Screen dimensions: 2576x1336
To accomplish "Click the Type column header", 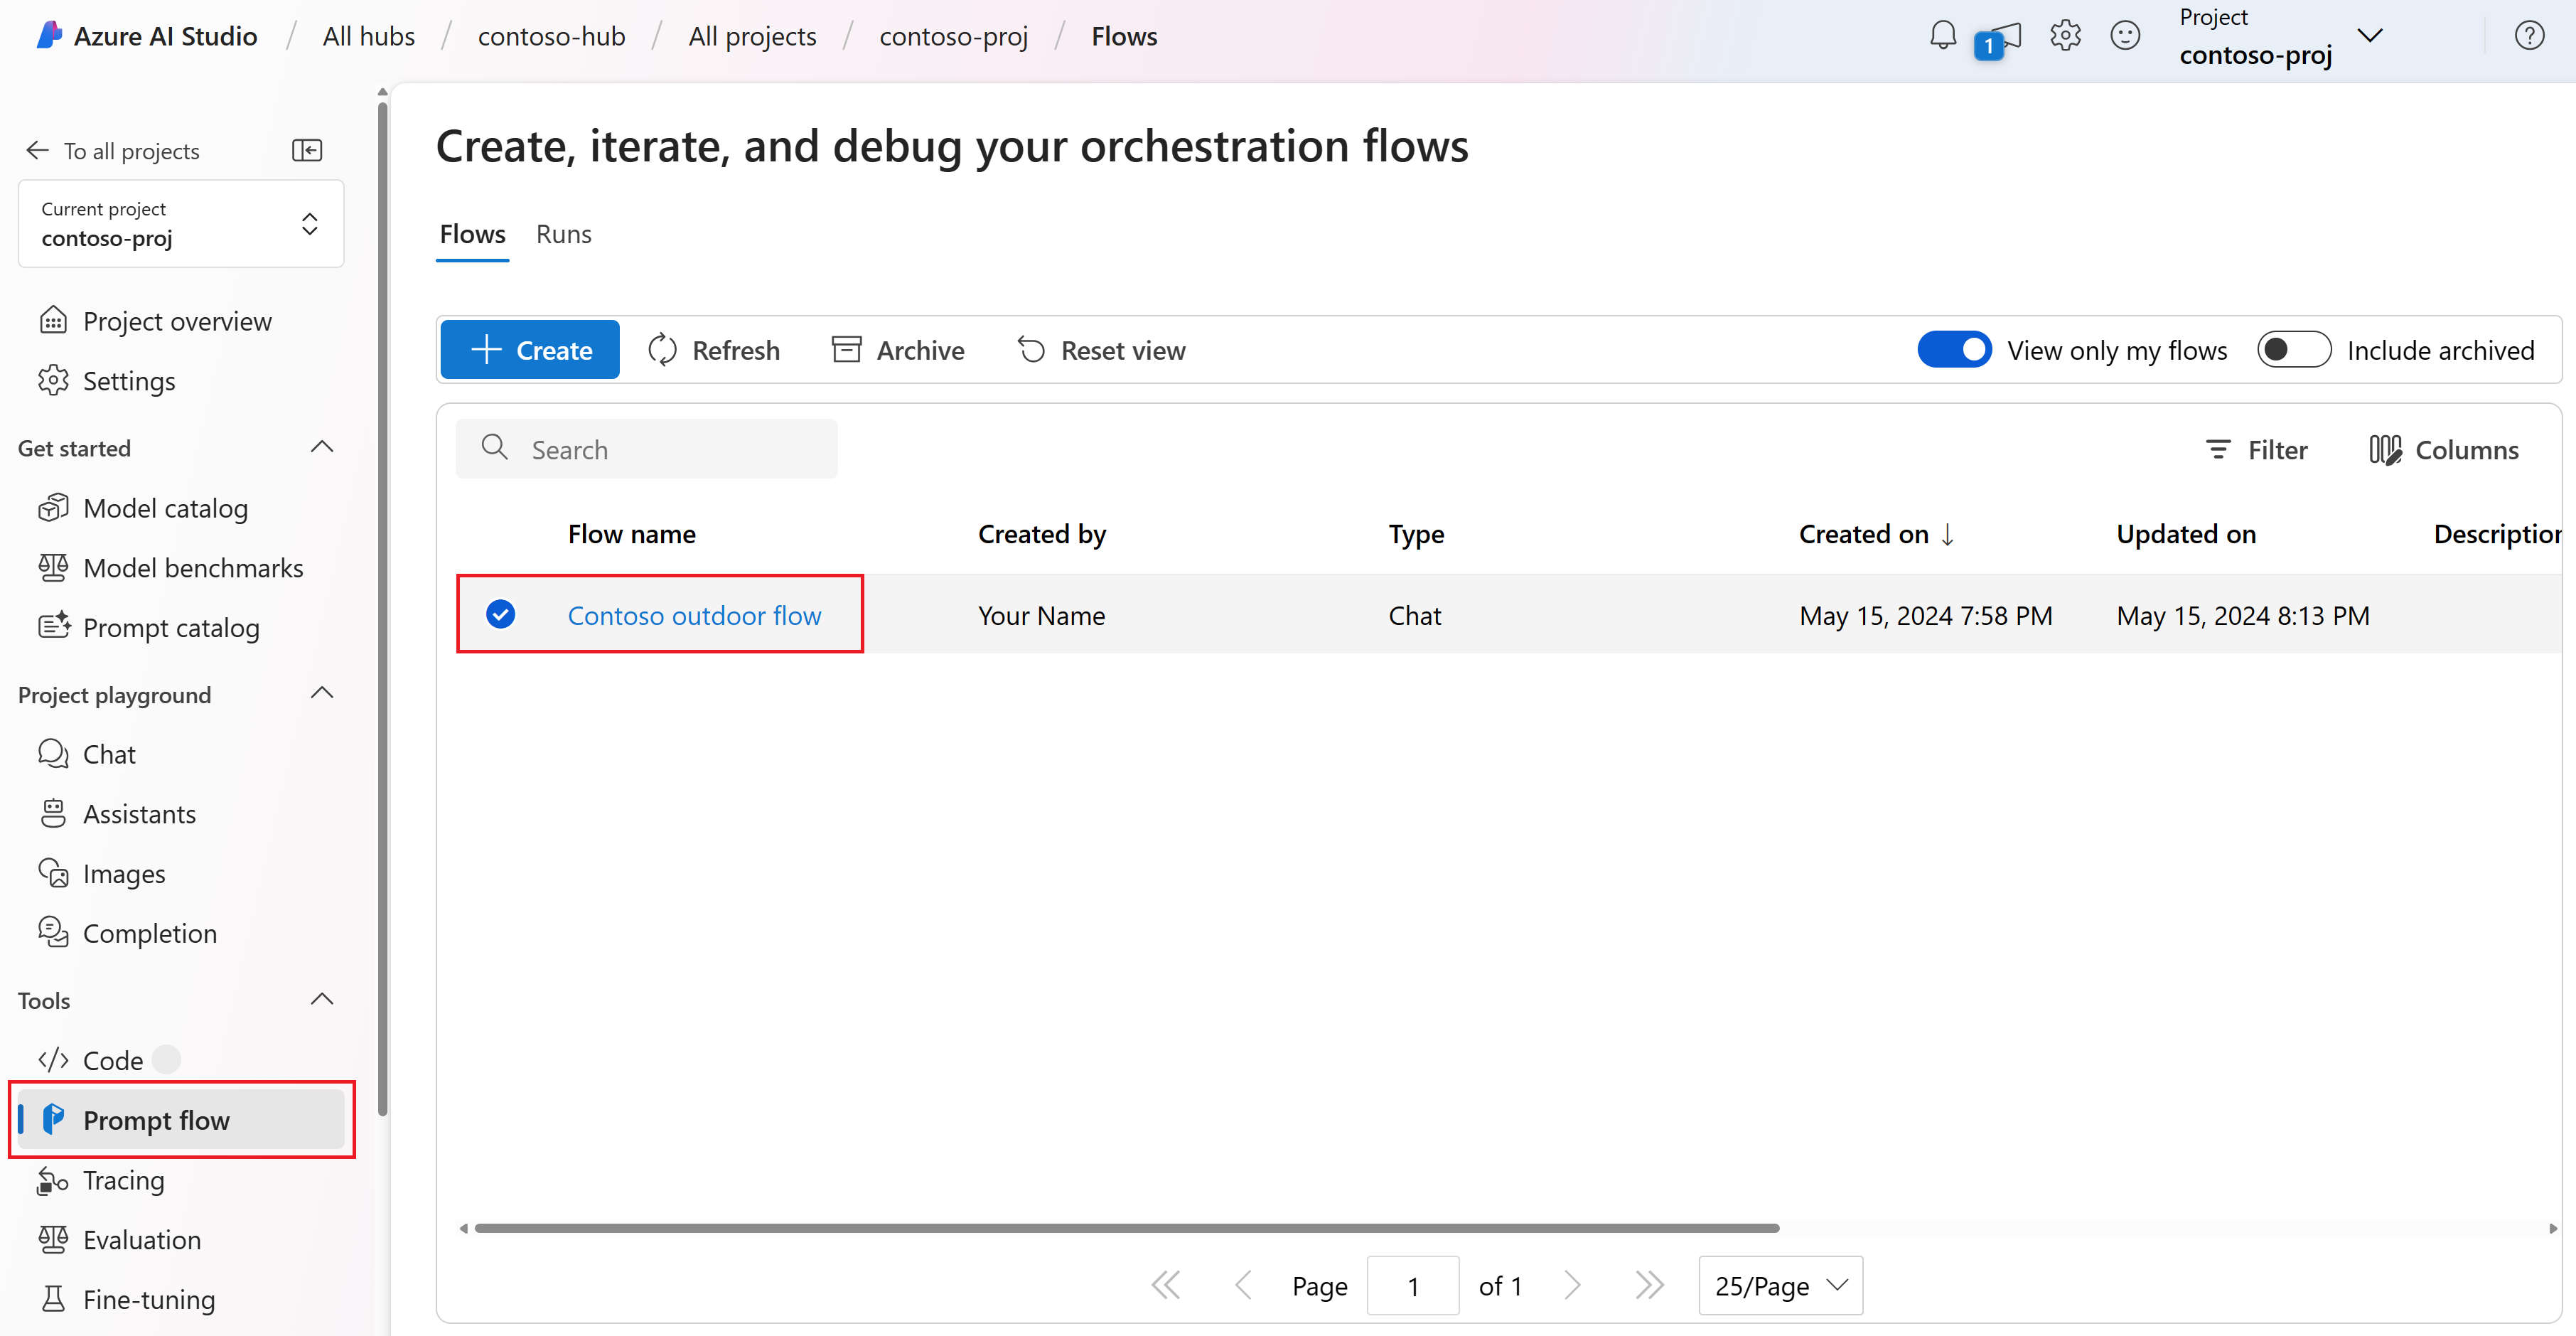I will tap(1416, 535).
